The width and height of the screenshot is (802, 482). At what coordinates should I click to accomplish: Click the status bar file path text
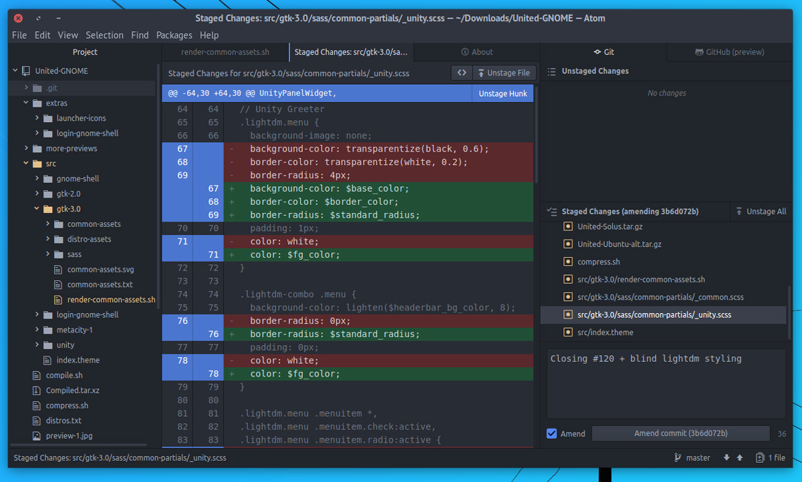120,457
